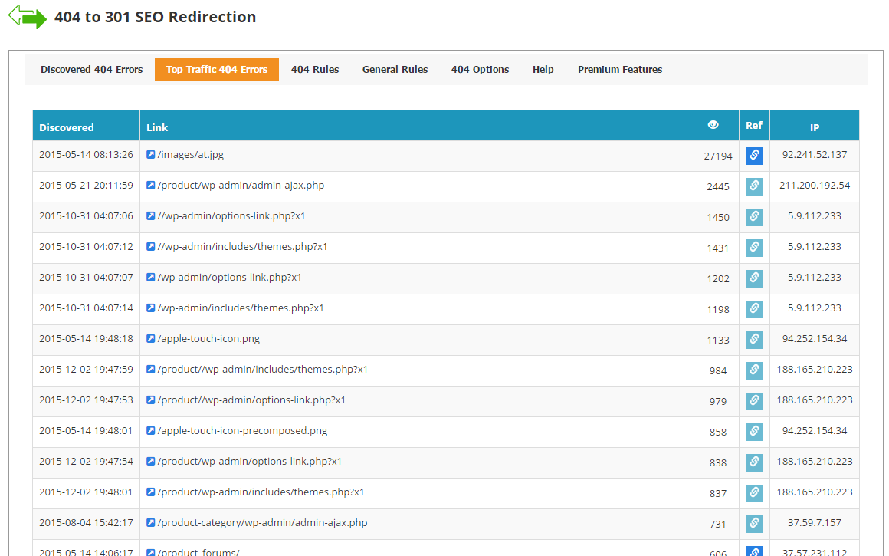This screenshot has height=556, width=889.
Task: View the Premium Features tab
Action: (620, 69)
